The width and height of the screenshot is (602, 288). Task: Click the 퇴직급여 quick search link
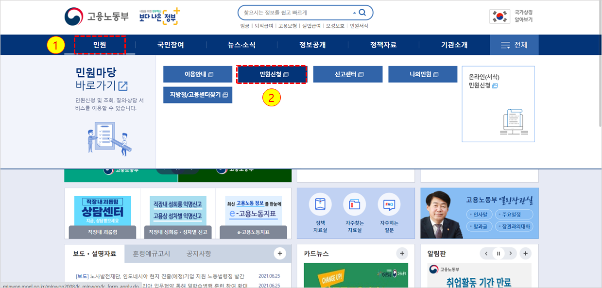pos(264,26)
